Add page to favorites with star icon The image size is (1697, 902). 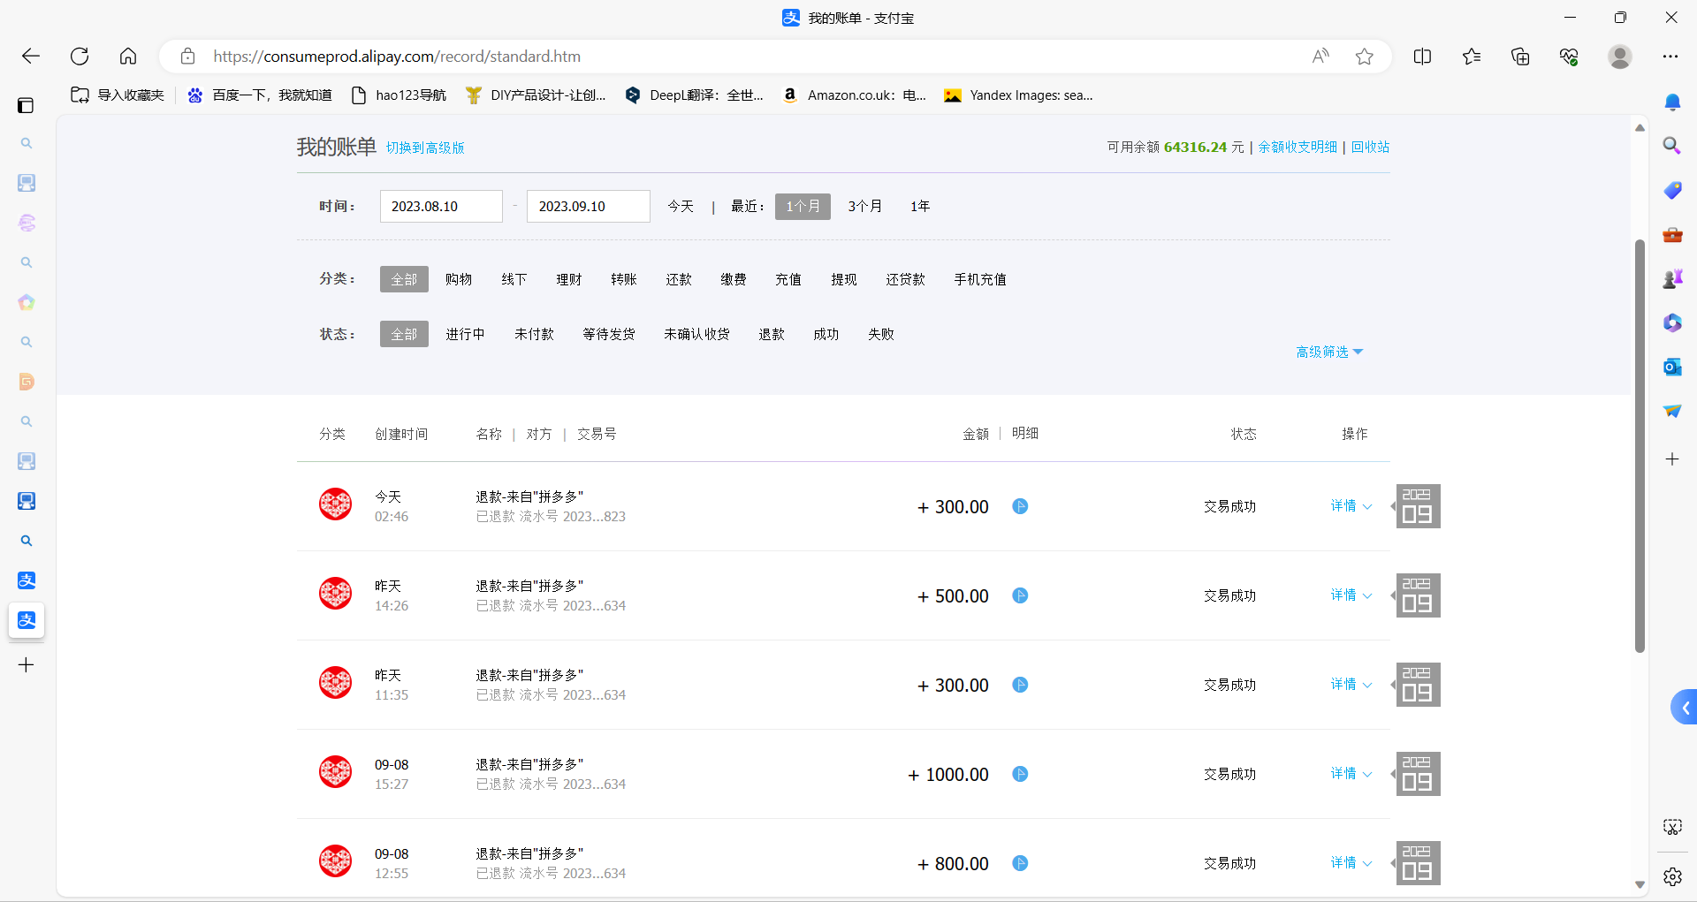coord(1365,57)
